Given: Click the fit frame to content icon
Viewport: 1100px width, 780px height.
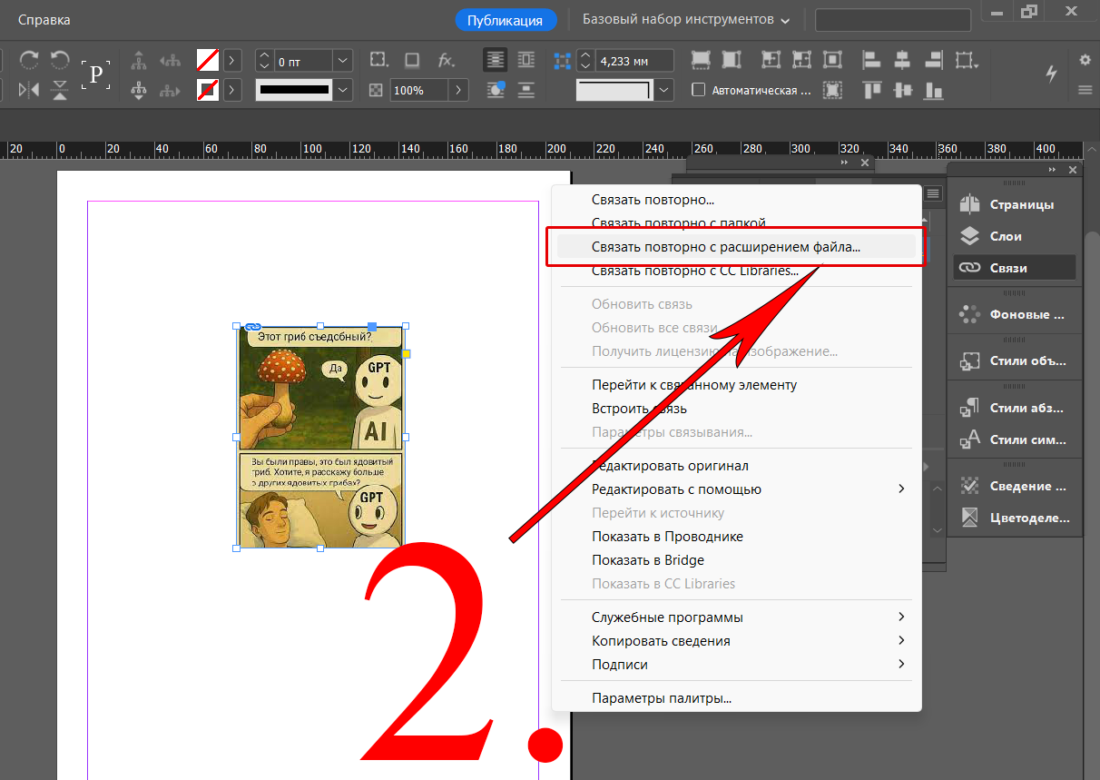Looking at the screenshot, I should pyautogui.click(x=802, y=60).
